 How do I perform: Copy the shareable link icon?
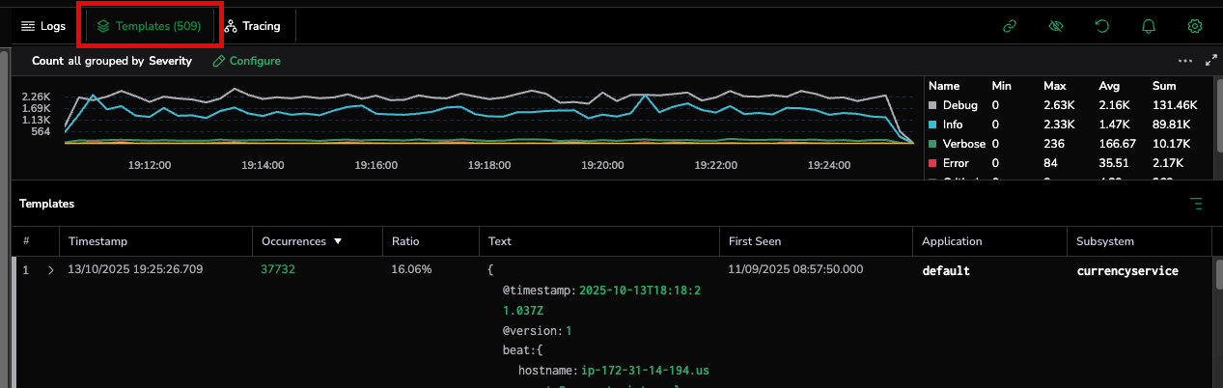[1010, 26]
